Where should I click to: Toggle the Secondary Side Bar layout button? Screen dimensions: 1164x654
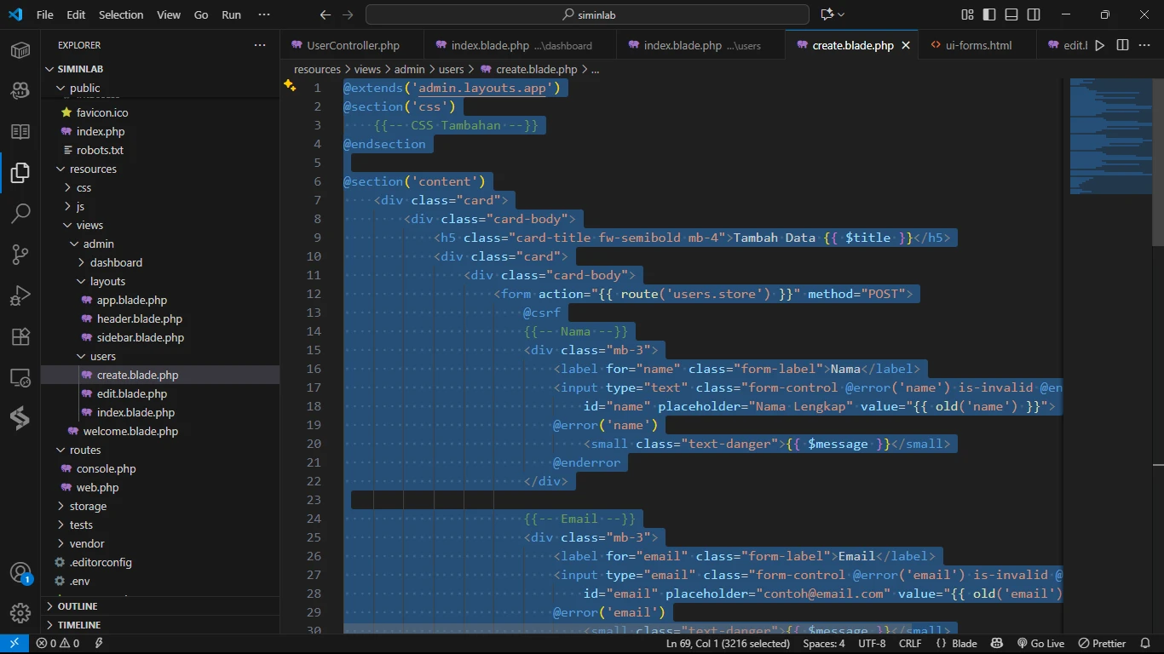(x=1034, y=14)
